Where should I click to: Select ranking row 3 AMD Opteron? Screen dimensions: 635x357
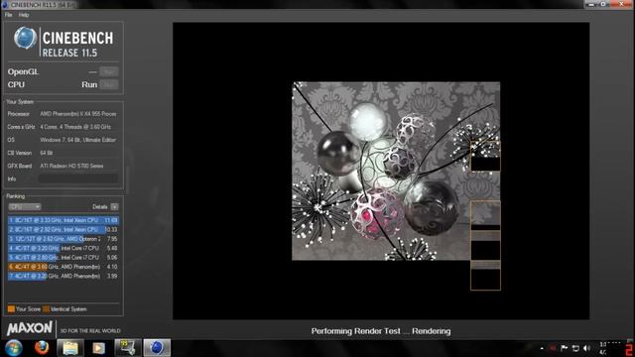point(63,239)
